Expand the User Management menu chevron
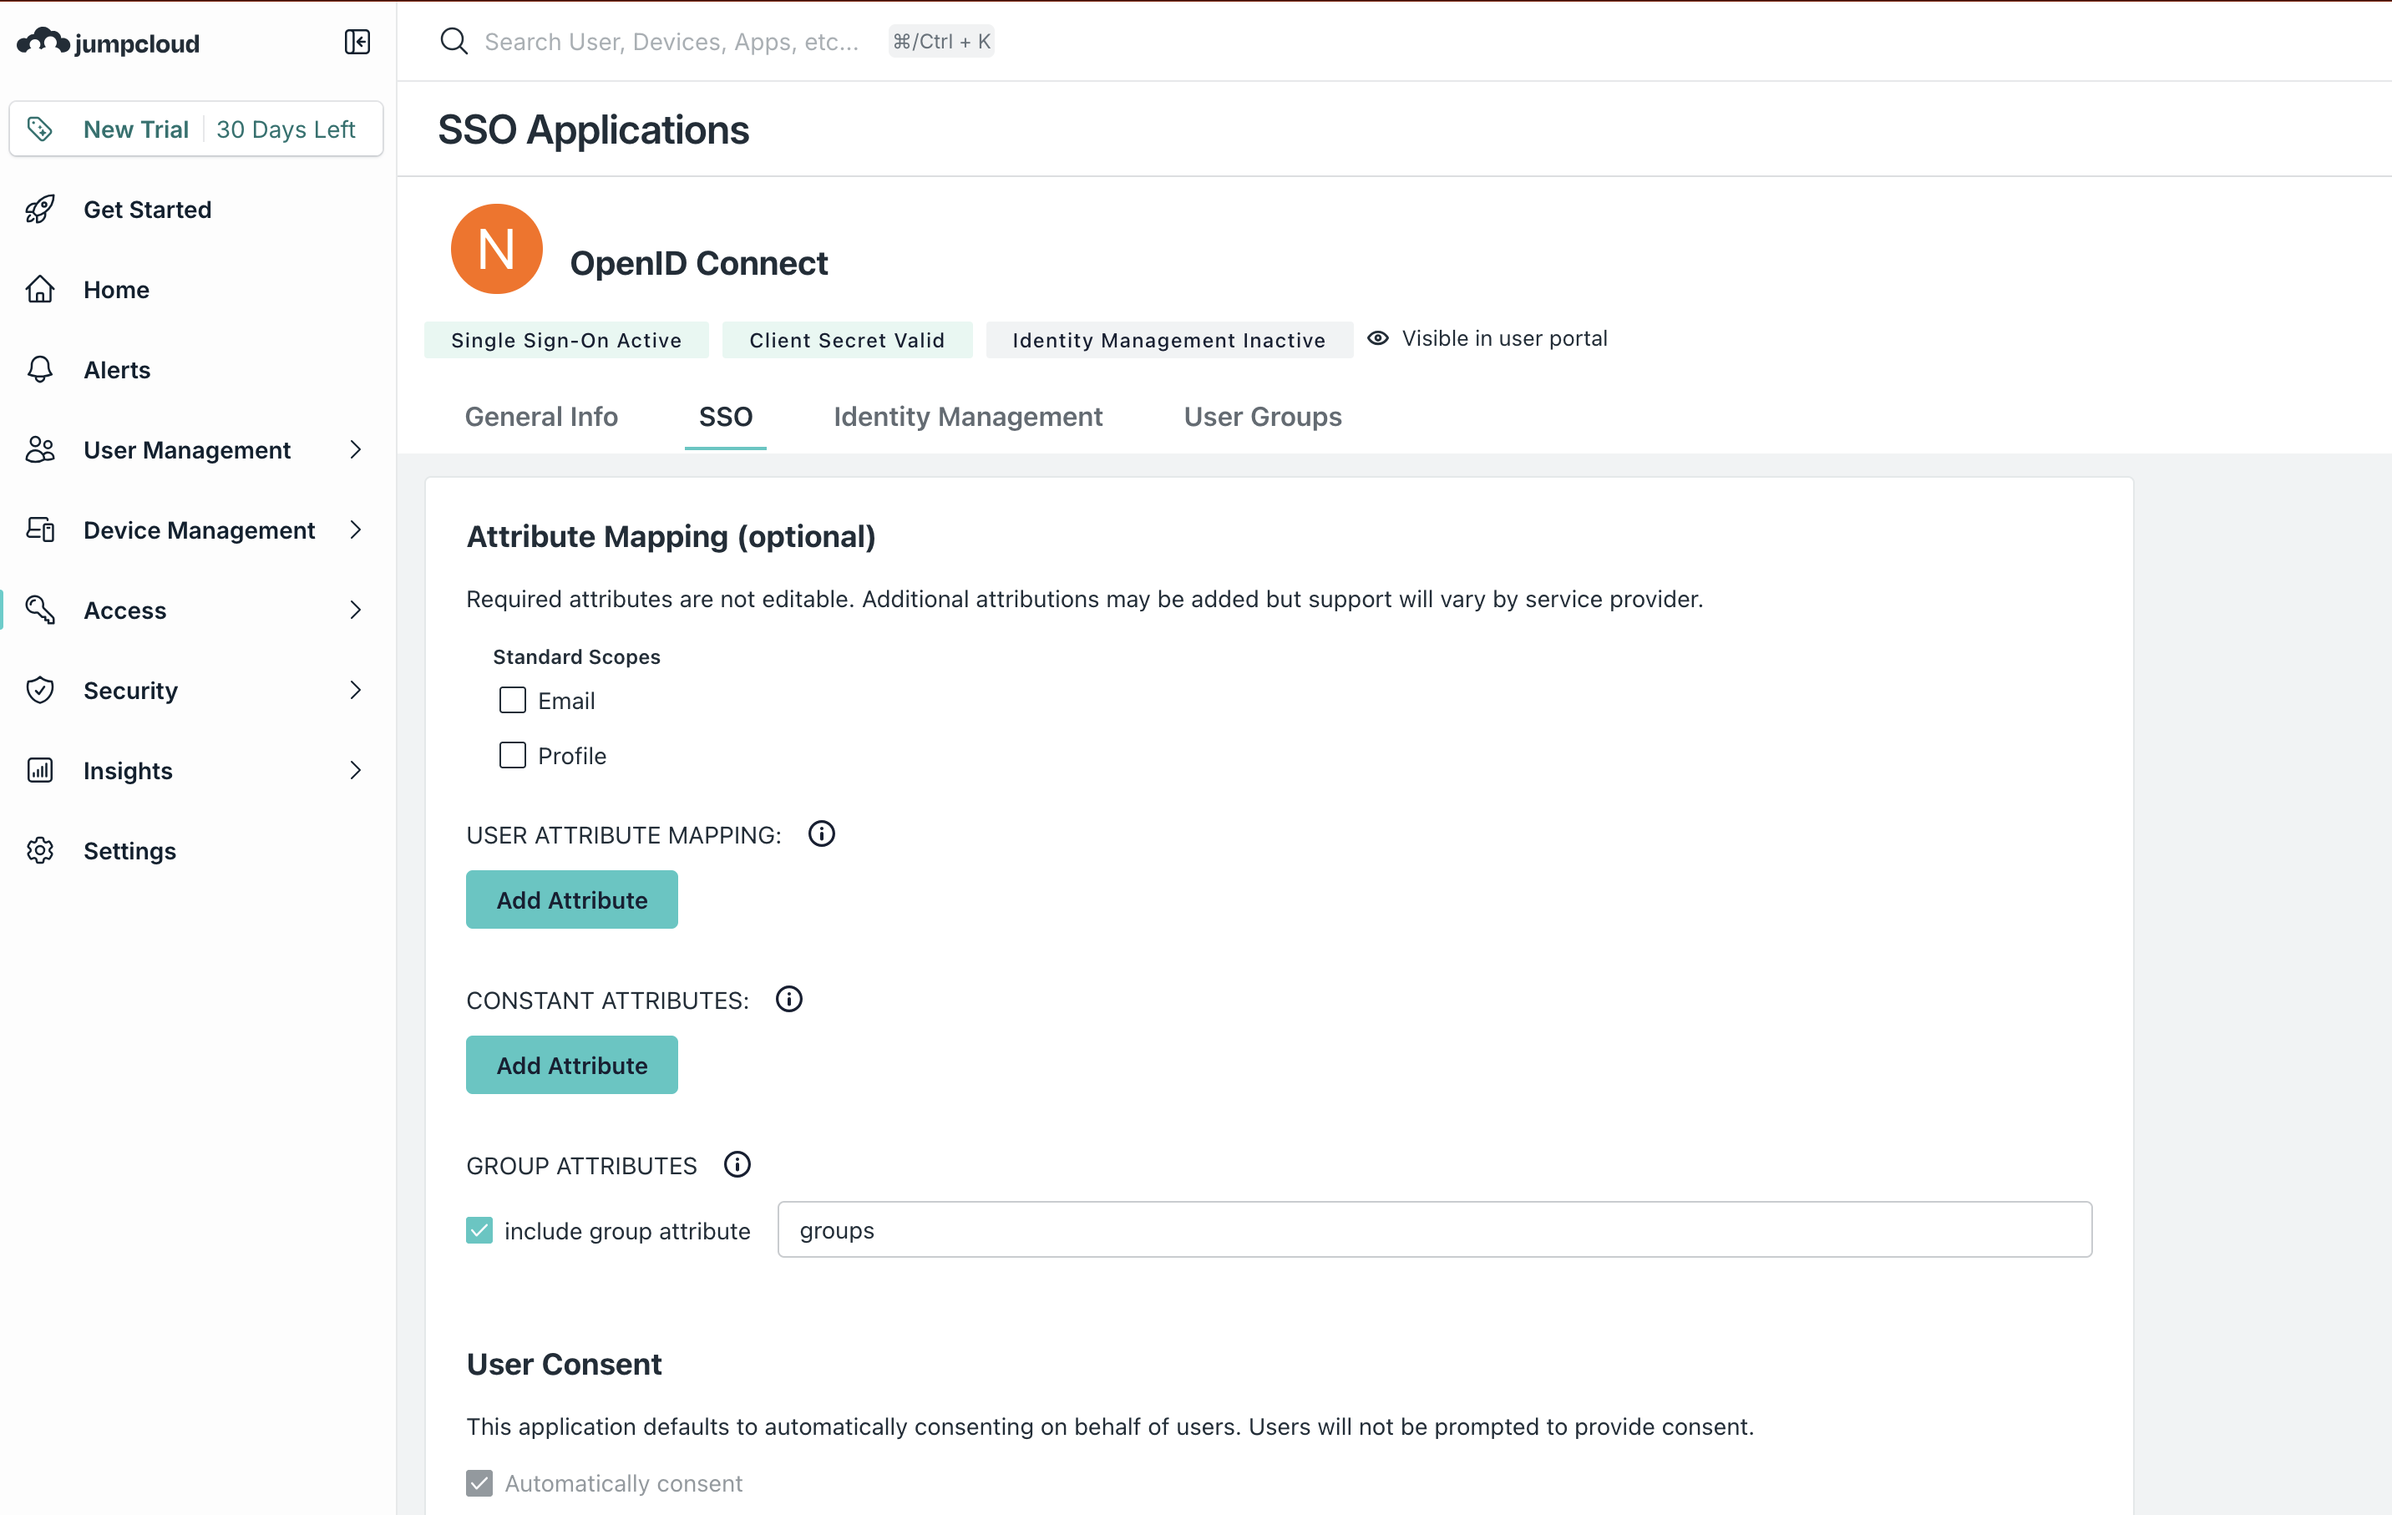This screenshot has height=1515, width=2392. 356,450
